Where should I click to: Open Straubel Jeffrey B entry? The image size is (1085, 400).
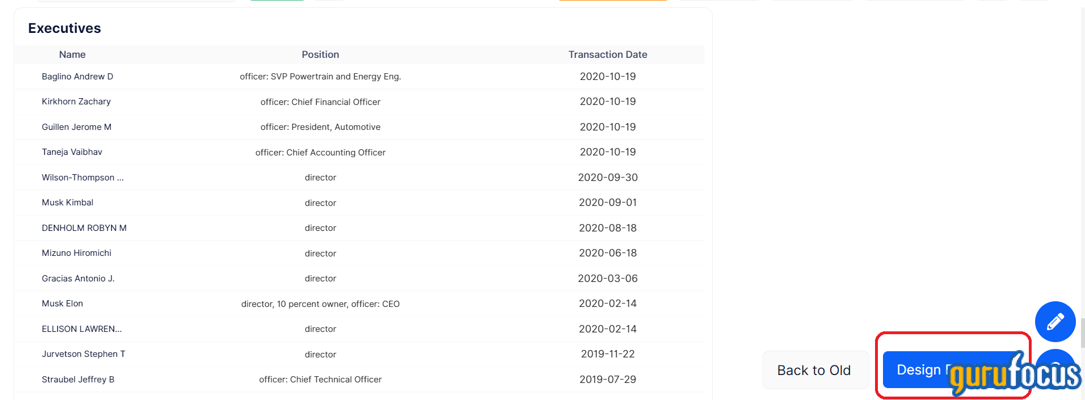tap(78, 380)
